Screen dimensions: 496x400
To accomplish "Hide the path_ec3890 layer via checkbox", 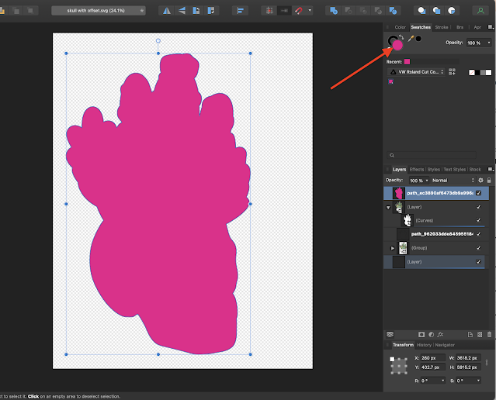I will click(478, 193).
